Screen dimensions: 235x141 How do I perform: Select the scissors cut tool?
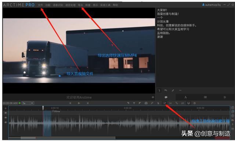click(x=170, y=103)
